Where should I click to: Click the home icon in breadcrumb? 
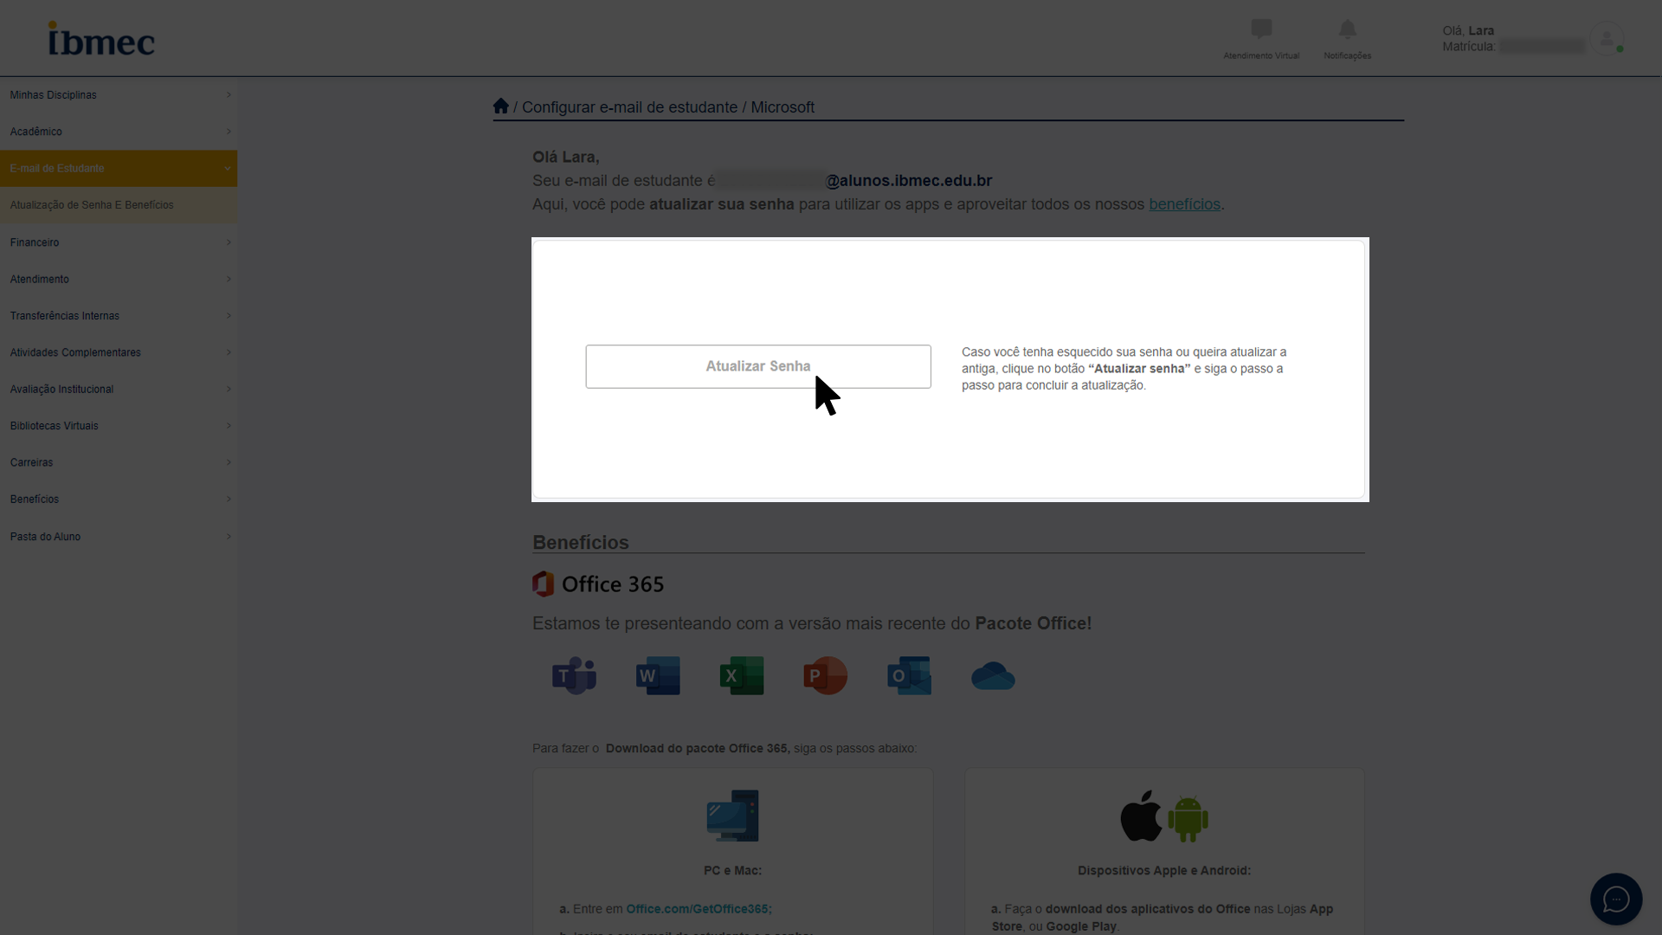(x=500, y=106)
